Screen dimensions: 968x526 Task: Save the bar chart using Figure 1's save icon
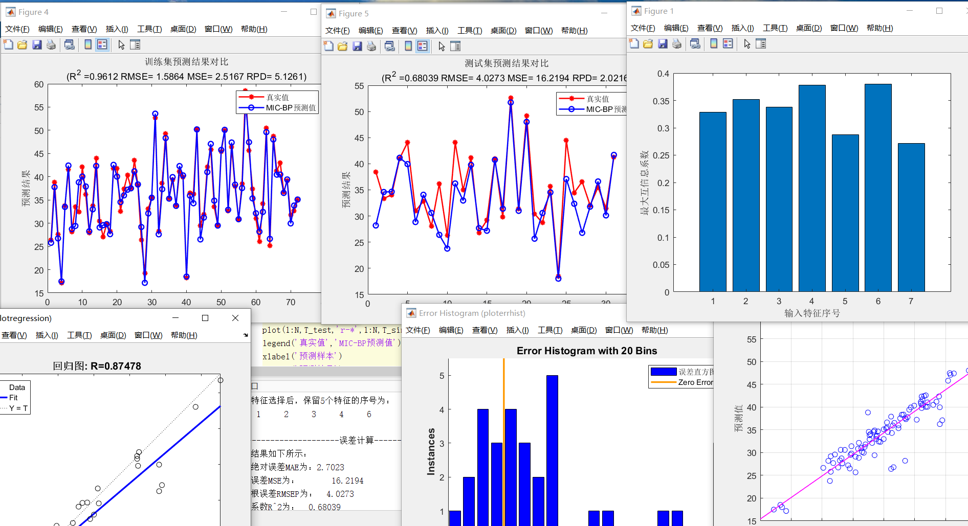click(x=663, y=44)
